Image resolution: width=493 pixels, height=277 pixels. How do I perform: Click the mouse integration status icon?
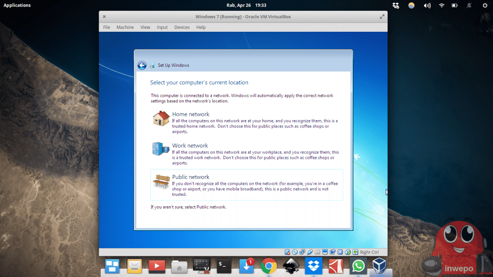348,252
